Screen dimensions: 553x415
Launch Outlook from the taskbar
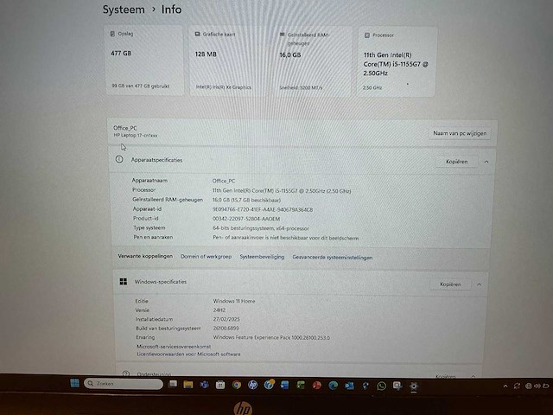(x=349, y=386)
